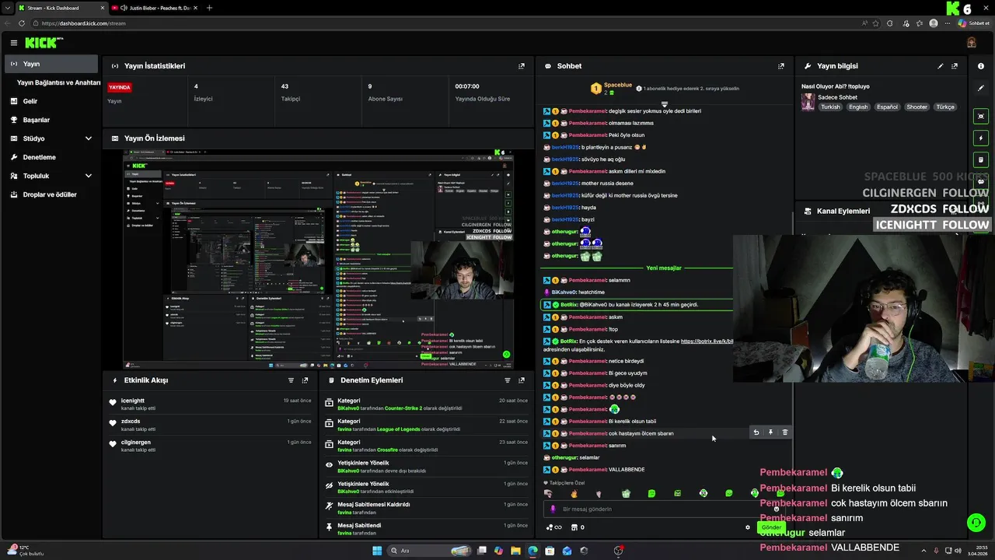Screen dimensions: 995x560
Task: Click the browser address bar URL
Action: (x=83, y=23)
